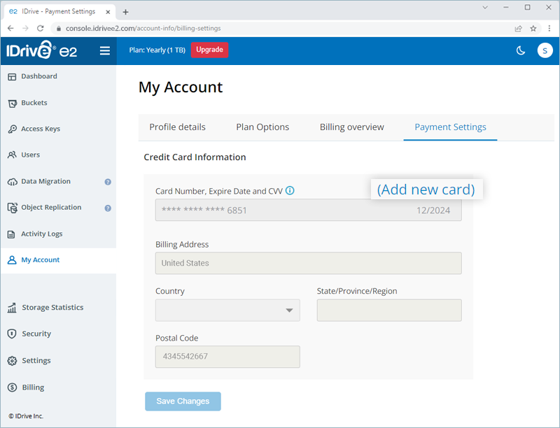The image size is (560, 428).
Task: Switch to the Billing overview tab
Action: [x=351, y=127]
